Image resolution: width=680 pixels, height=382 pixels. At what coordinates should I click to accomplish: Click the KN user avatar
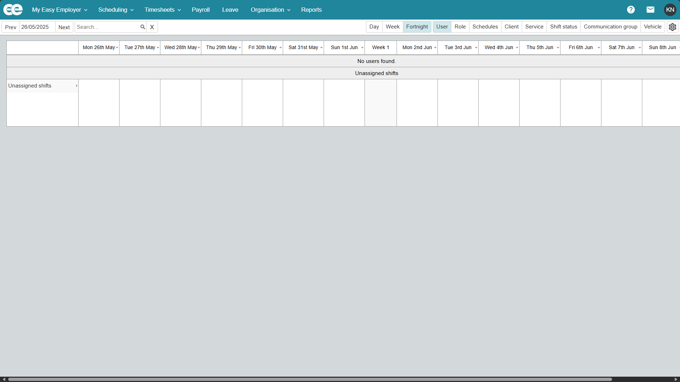(670, 10)
